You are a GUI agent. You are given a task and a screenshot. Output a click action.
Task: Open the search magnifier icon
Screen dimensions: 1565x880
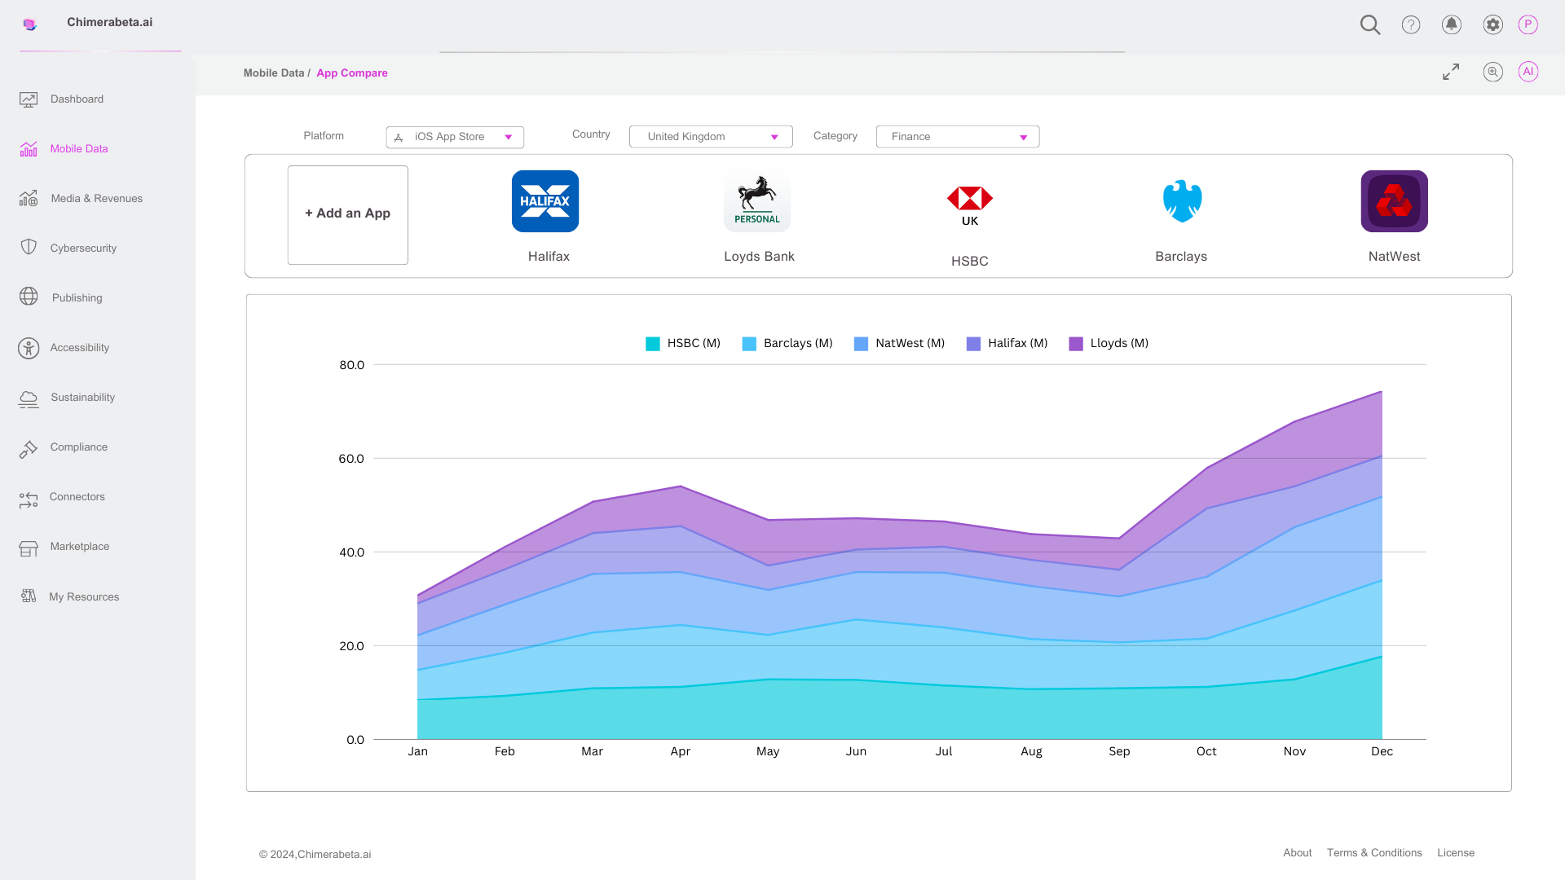pos(1370,24)
